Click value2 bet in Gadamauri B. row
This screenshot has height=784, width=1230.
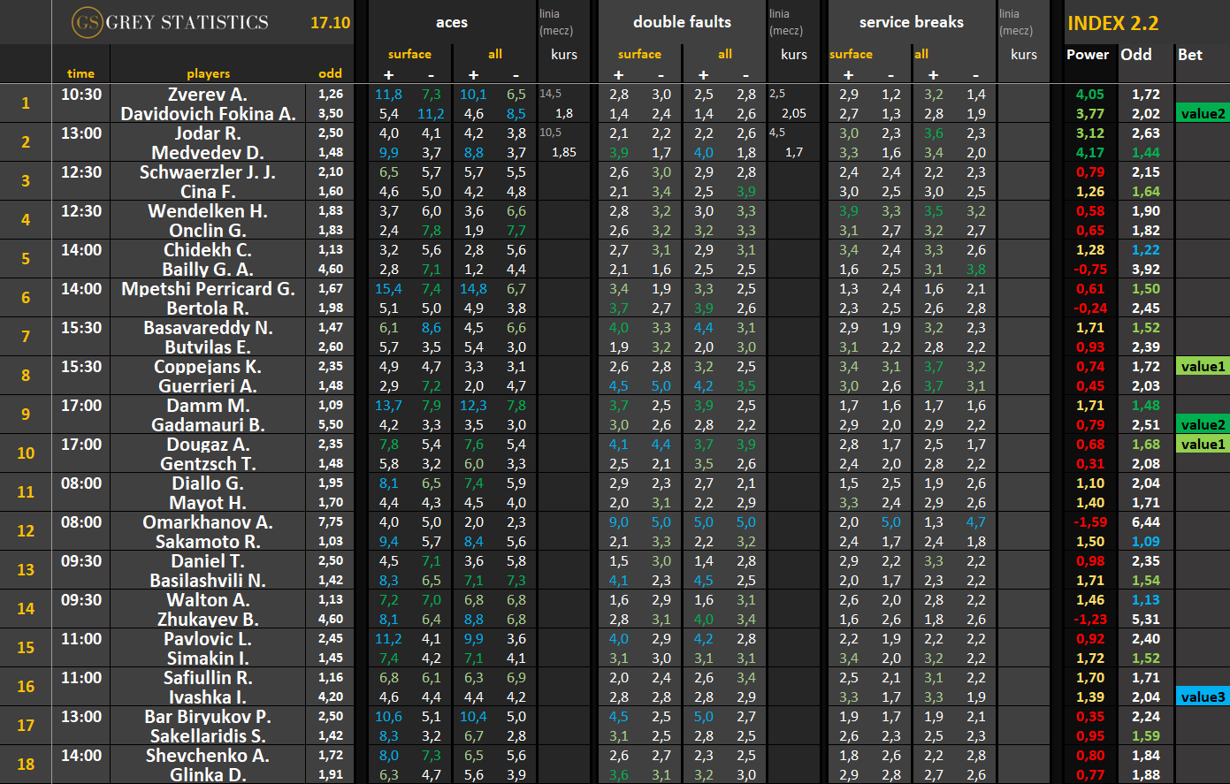click(1203, 425)
